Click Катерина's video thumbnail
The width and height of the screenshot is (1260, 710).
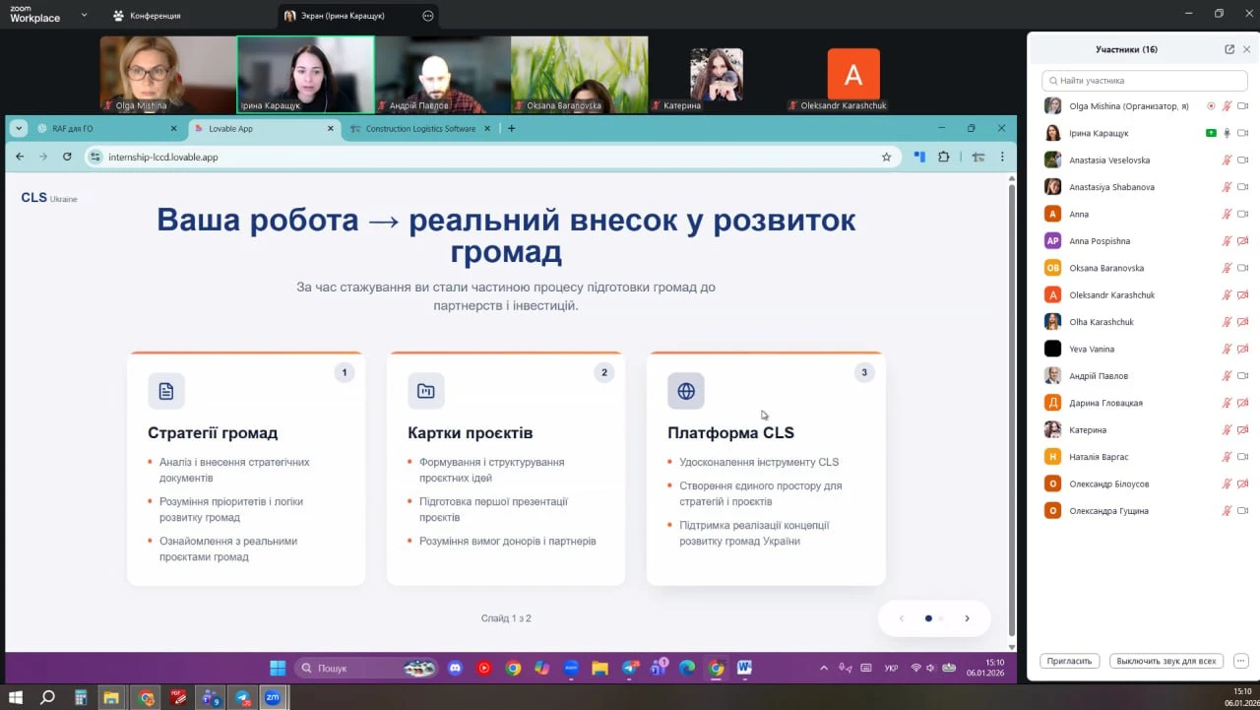pyautogui.click(x=716, y=75)
